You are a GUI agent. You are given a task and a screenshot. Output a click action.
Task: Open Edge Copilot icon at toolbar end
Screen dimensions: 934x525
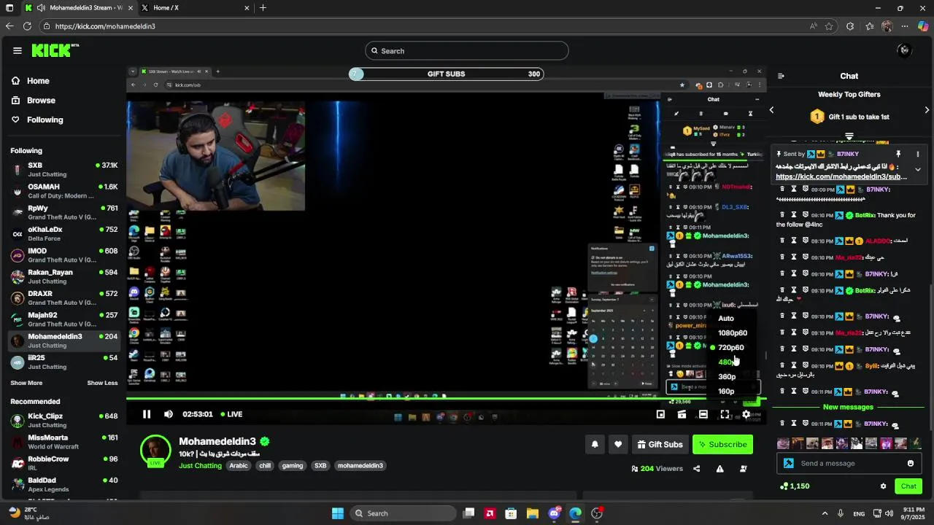point(922,26)
